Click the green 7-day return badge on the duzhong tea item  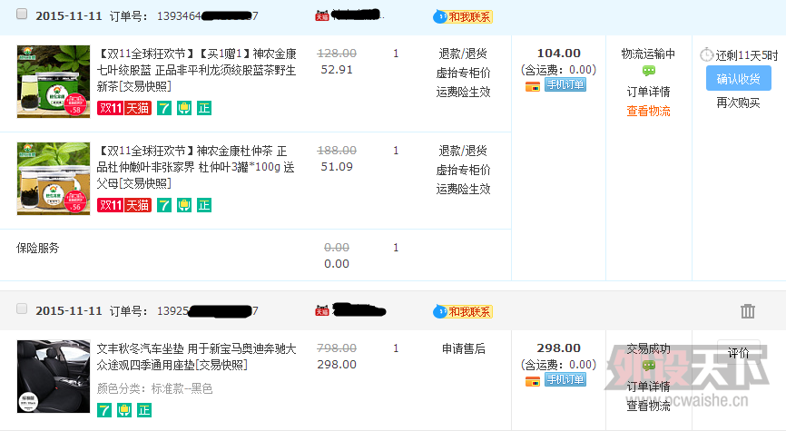tap(164, 205)
